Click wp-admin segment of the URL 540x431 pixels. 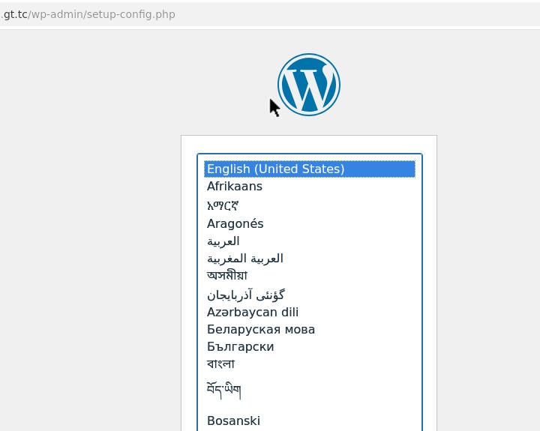click(x=58, y=14)
